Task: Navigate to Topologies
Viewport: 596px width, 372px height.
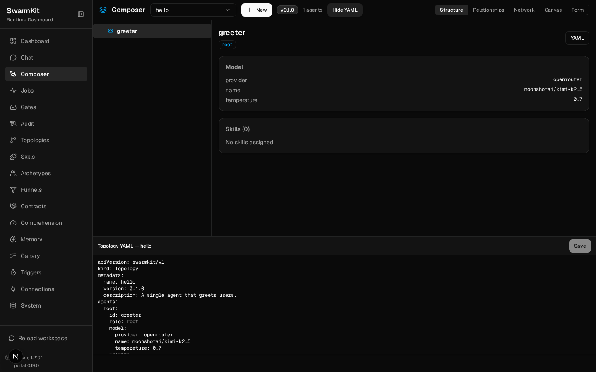Action: pyautogui.click(x=46, y=140)
